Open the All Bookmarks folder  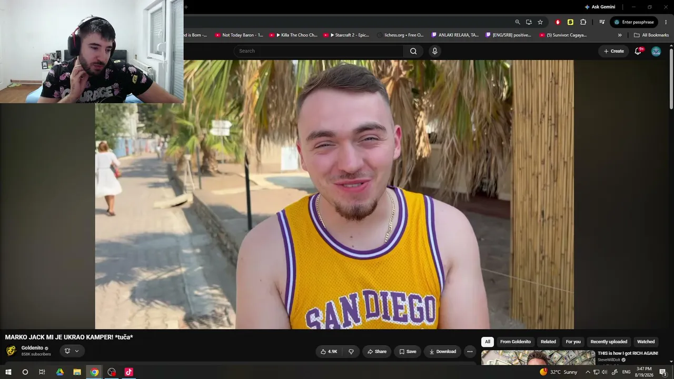click(x=651, y=35)
